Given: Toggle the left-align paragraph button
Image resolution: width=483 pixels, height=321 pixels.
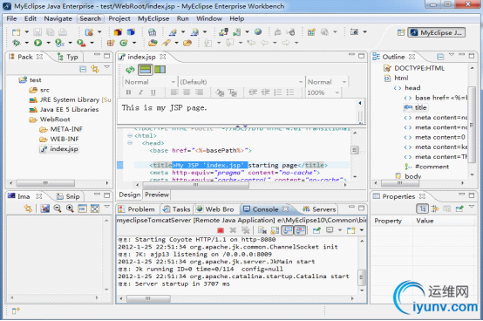Looking at the screenshot, I should [x=174, y=92].
